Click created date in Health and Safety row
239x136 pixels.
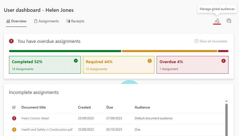(86, 130)
